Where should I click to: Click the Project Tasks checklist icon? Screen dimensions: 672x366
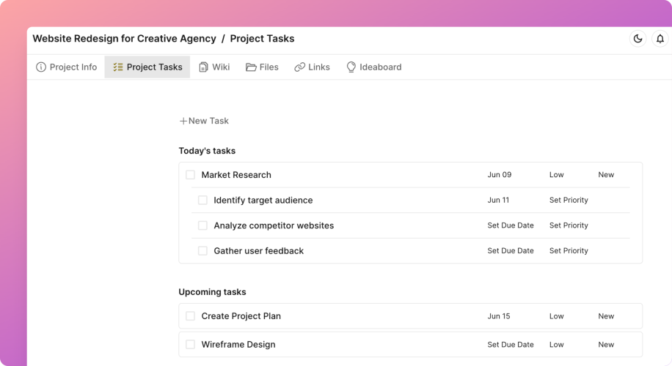coord(118,67)
